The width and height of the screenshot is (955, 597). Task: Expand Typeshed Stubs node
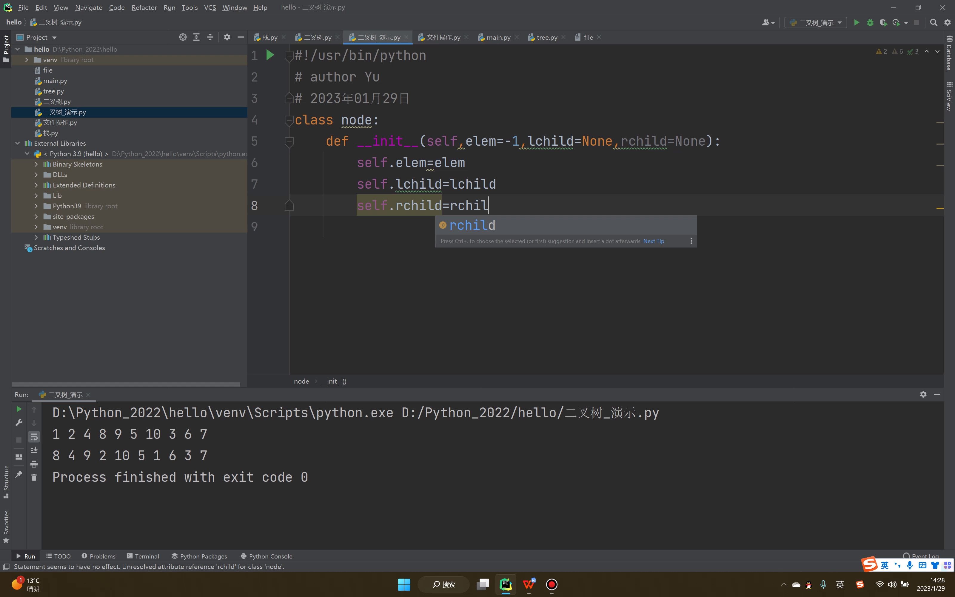(x=36, y=237)
